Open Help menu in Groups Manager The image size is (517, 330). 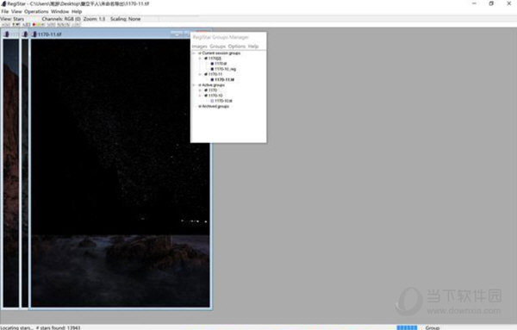pos(252,47)
